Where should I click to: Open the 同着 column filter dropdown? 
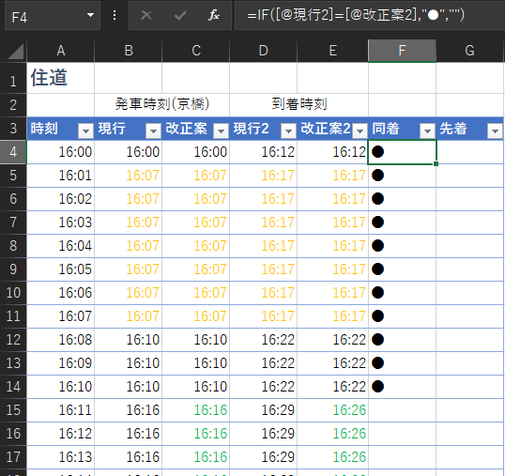click(x=428, y=131)
